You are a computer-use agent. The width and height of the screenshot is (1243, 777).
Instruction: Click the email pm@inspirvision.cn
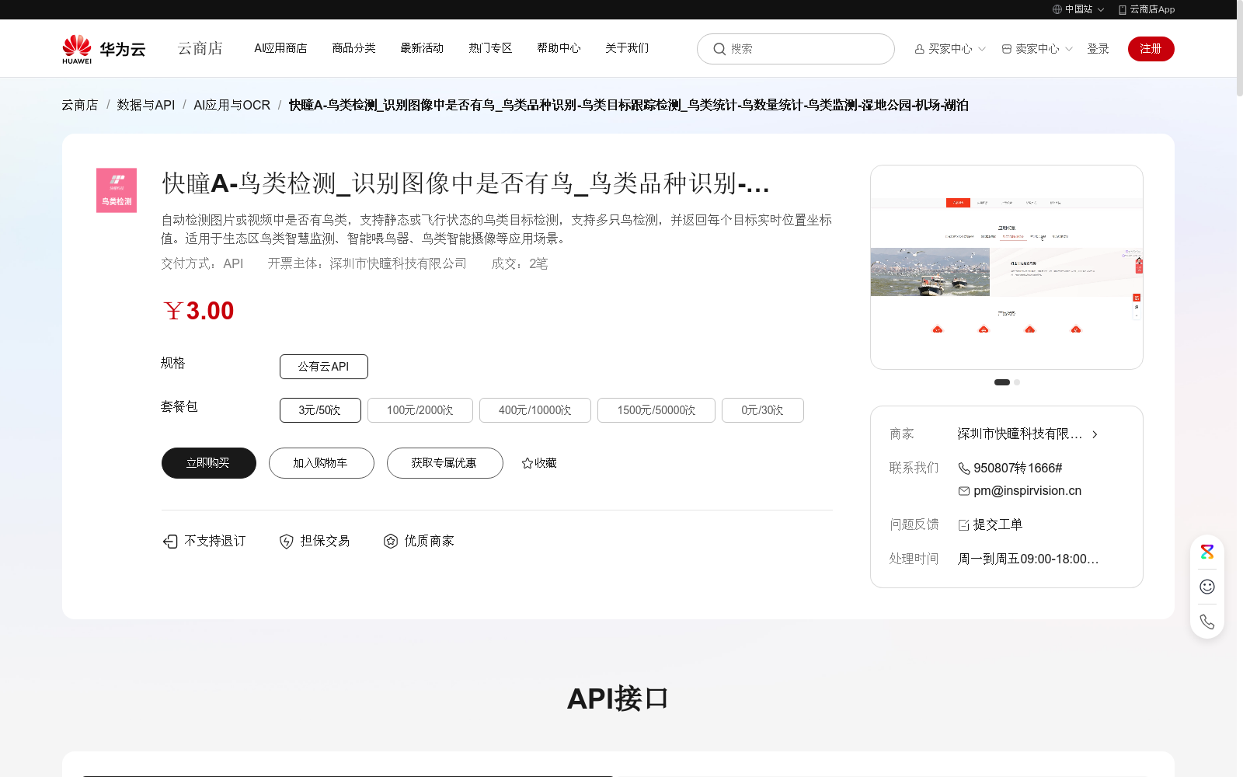[1027, 491]
